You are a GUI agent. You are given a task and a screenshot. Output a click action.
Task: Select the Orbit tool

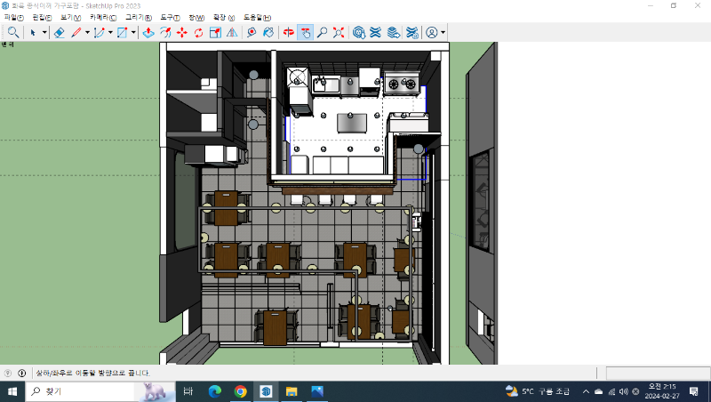pyautogui.click(x=288, y=32)
